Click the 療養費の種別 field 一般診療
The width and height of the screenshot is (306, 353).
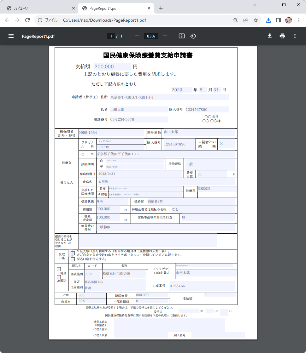click(x=166, y=227)
